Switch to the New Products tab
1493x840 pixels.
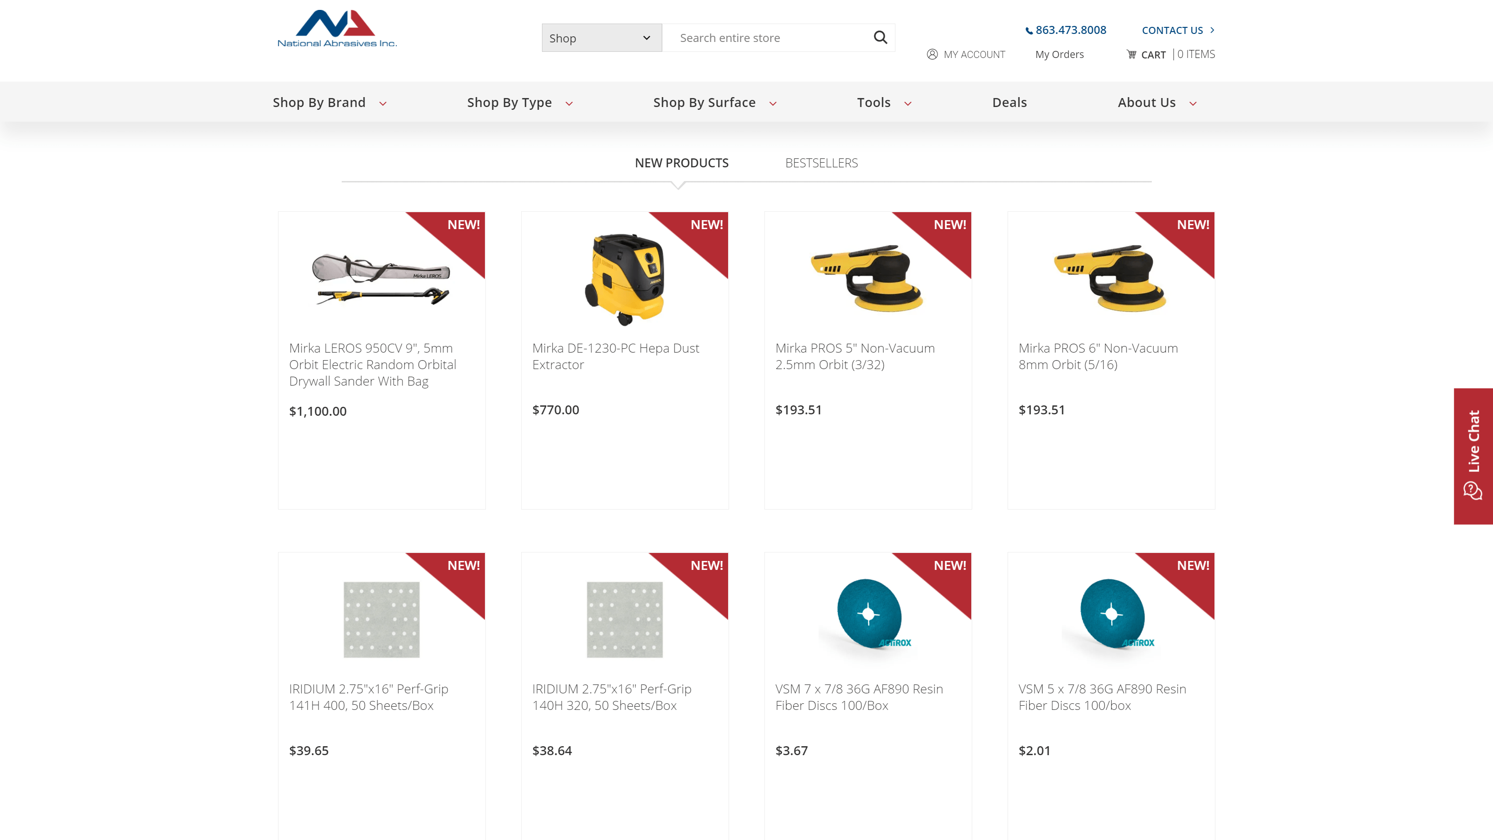coord(681,163)
